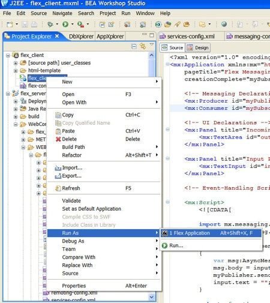This screenshot has height=303, width=270.
Task: Open the Project menu
Action: pyautogui.click(x=107, y=13)
